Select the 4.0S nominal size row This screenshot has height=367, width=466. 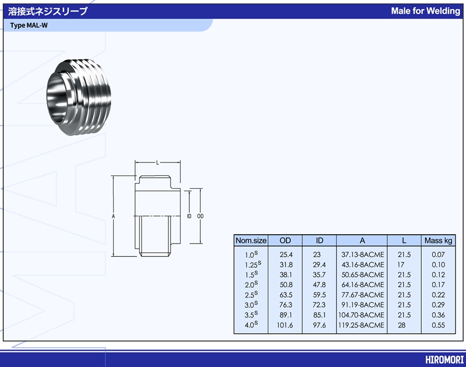[251, 325]
